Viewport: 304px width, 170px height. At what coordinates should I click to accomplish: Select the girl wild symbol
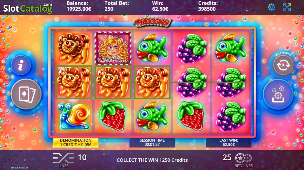tap(113, 48)
